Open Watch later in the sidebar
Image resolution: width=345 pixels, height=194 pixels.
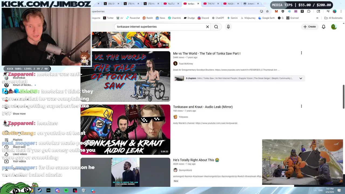(x=19, y=147)
